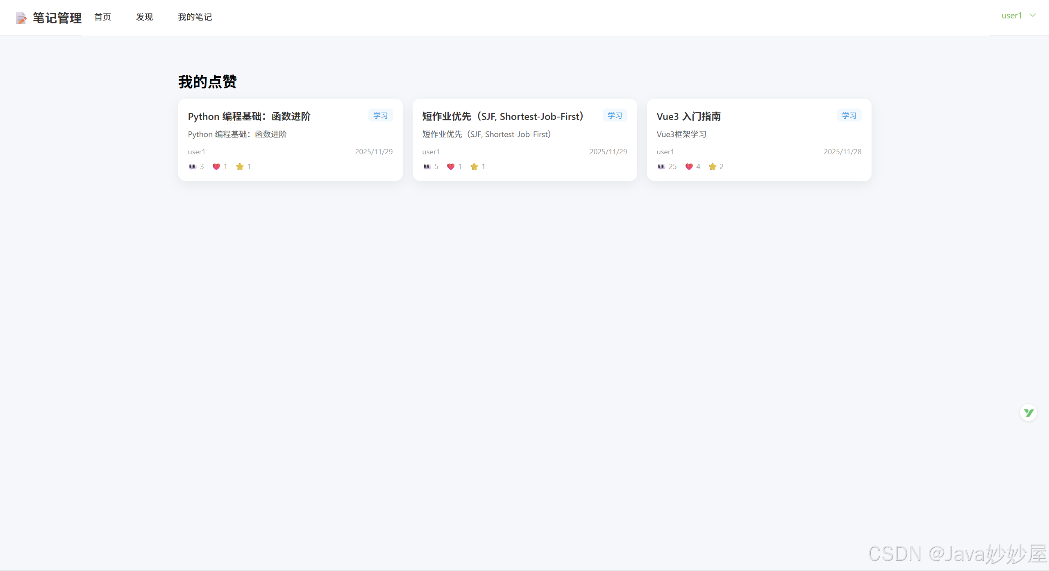This screenshot has height=571, width=1049.
Task: Open the 发现 menu item
Action: coord(145,17)
